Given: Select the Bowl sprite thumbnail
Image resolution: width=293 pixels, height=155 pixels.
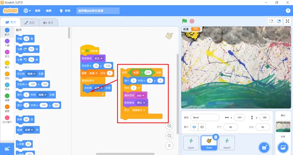Looking at the screenshot, I should click(x=209, y=143).
